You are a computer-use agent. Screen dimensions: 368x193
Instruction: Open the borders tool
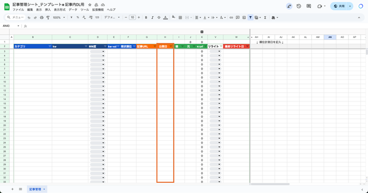pyautogui.click(x=180, y=17)
